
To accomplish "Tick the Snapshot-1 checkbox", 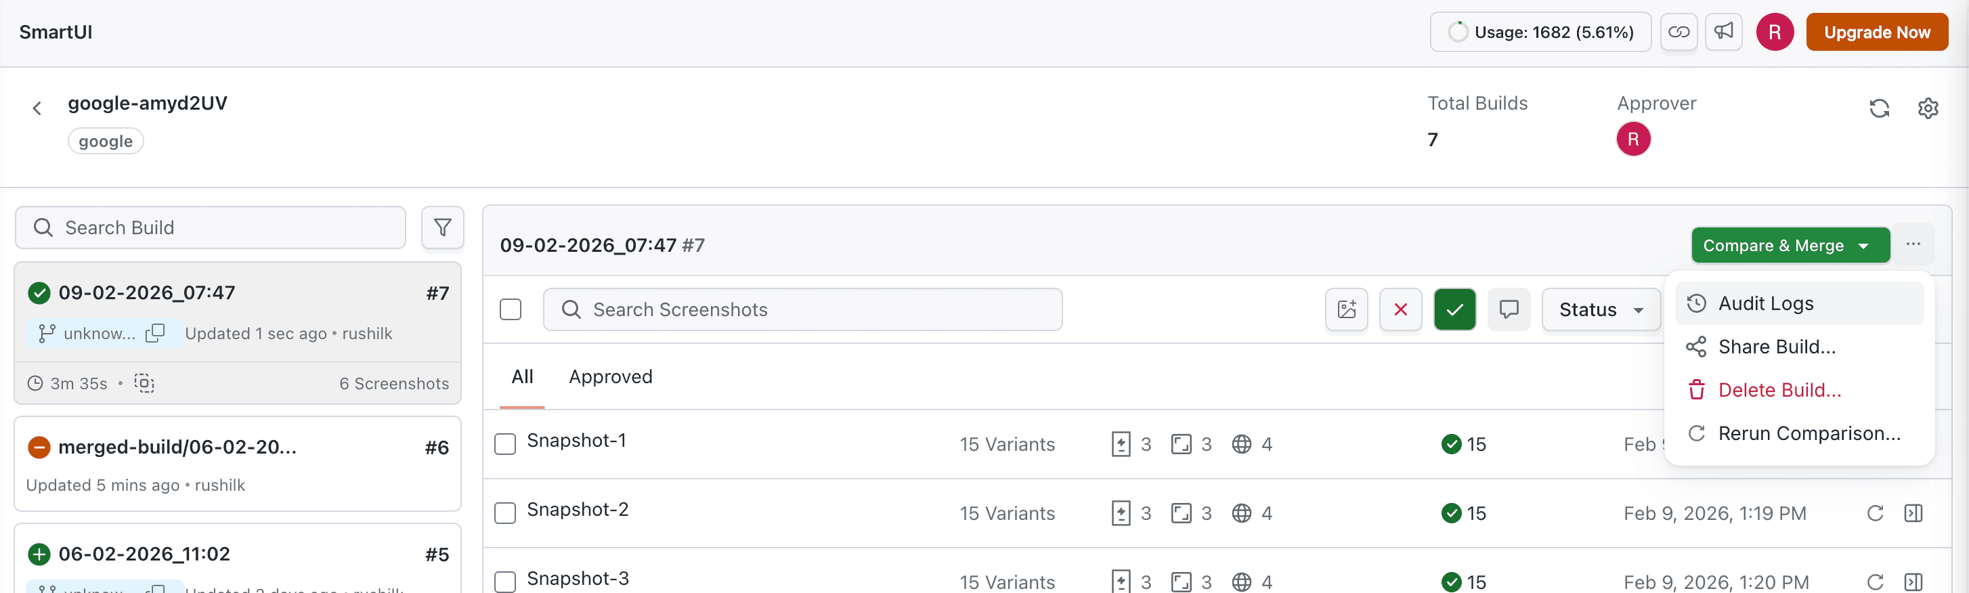I will [x=505, y=444].
